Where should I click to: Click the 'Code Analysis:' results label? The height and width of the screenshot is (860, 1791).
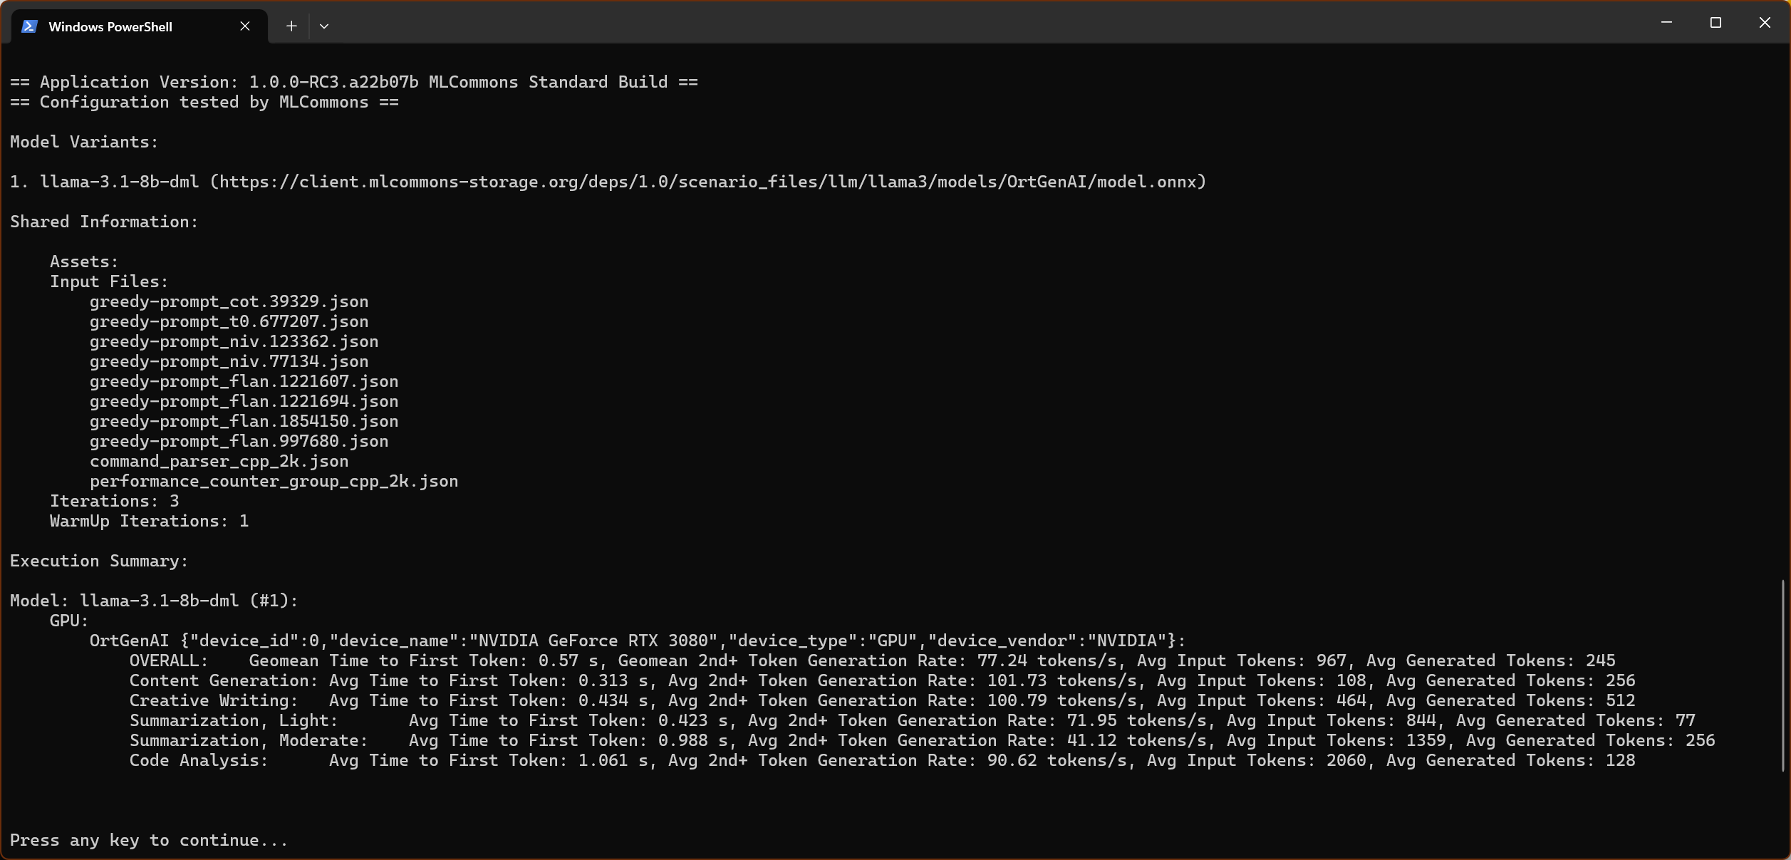point(198,760)
